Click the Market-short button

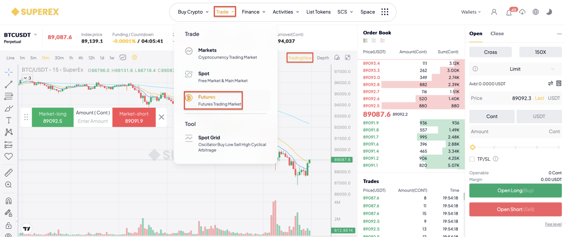(134, 117)
